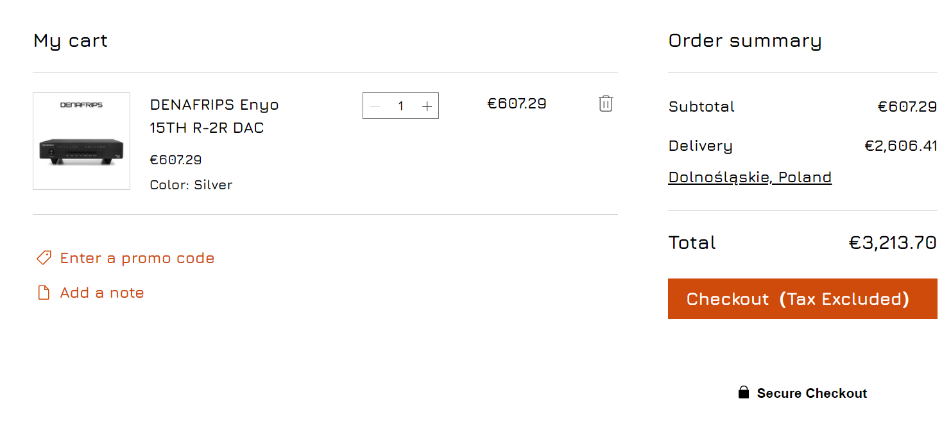Click the Secure Checkout lock icon
The image size is (951, 428).
tap(744, 393)
